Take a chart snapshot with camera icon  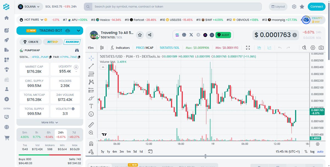click(321, 48)
